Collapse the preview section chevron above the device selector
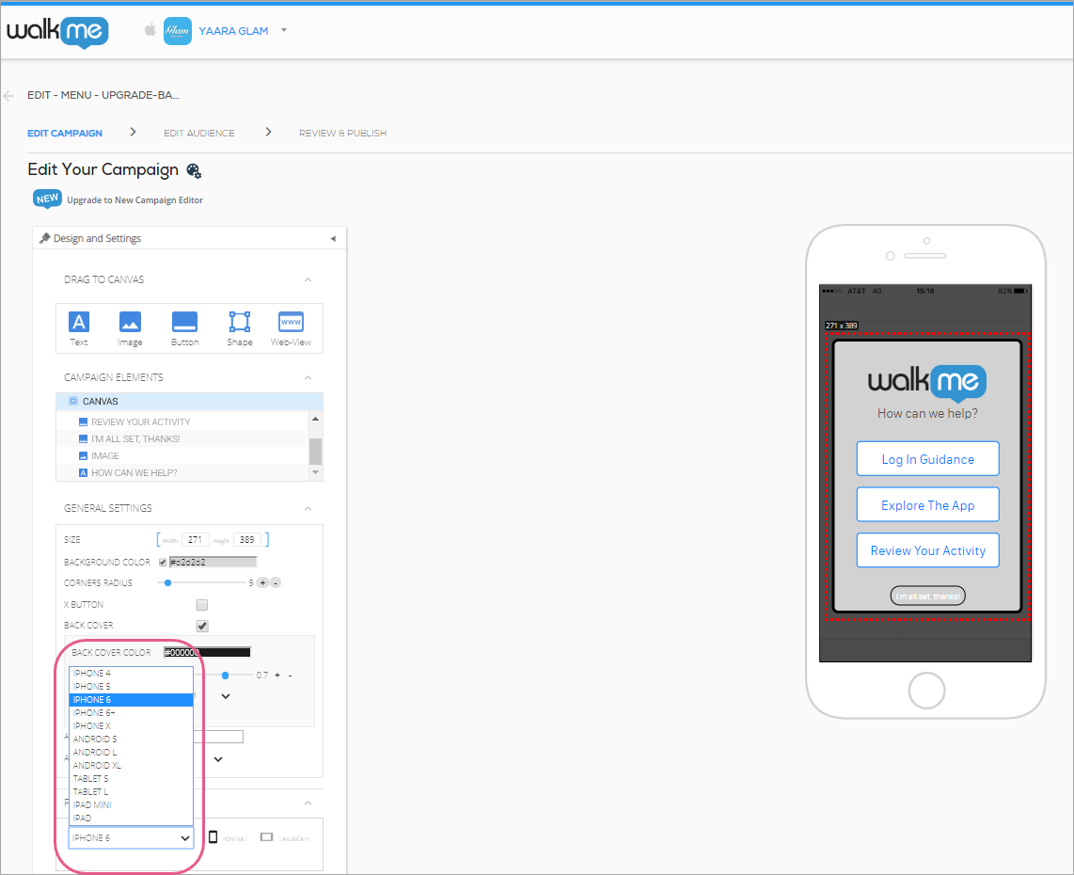Screen dimensions: 1074x875 tap(308, 803)
